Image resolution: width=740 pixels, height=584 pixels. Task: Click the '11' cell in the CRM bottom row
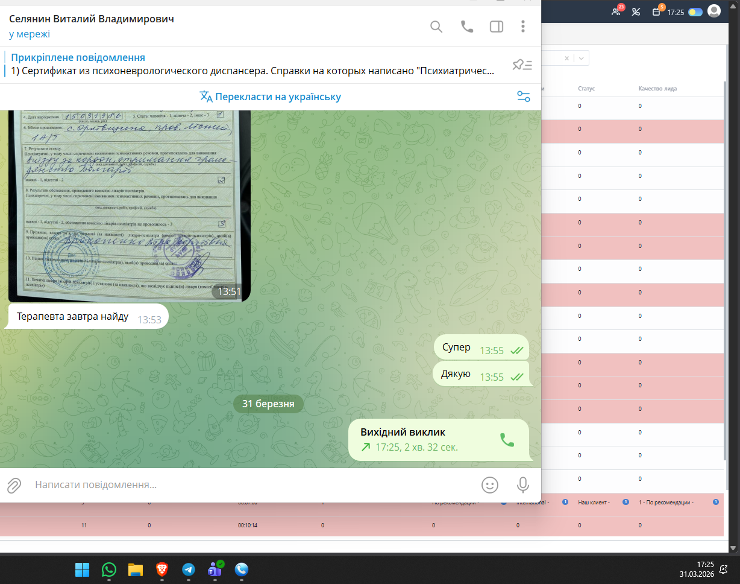(x=84, y=525)
